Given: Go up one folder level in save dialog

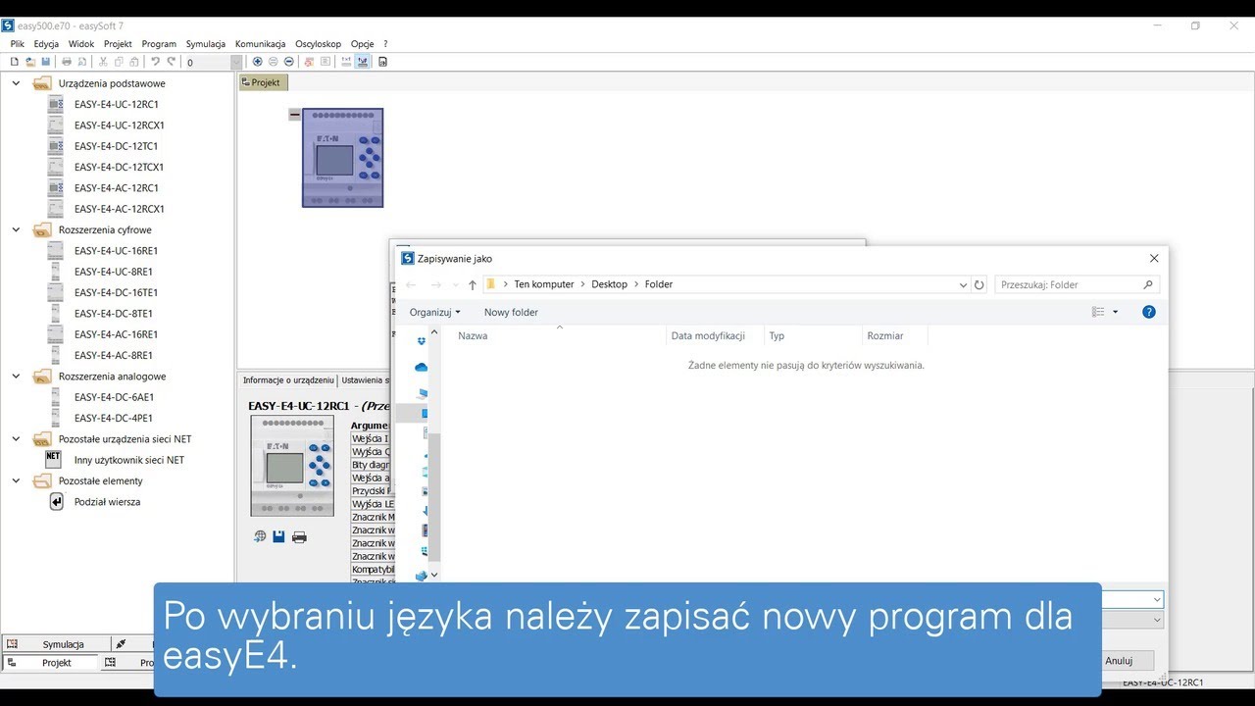Looking at the screenshot, I should click(473, 285).
